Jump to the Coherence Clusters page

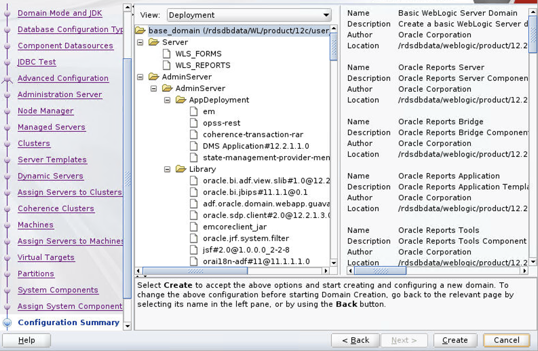point(56,208)
